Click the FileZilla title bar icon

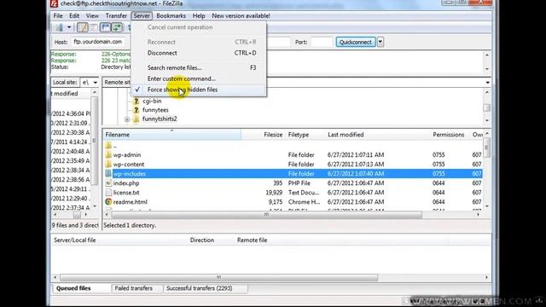[x=54, y=3]
